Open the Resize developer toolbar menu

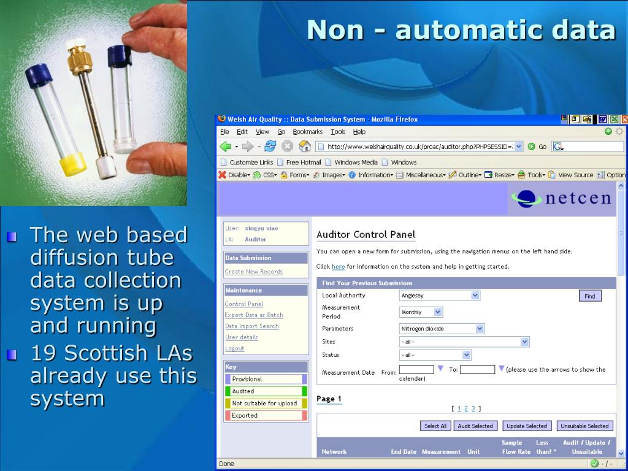coord(499,175)
